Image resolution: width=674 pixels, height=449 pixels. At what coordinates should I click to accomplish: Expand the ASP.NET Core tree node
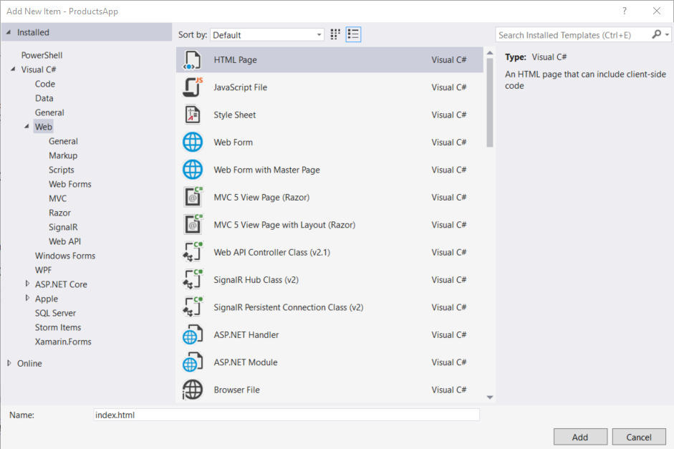click(29, 284)
